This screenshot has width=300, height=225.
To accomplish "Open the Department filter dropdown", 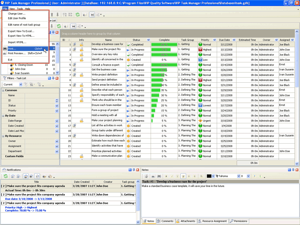I will (57, 151).
